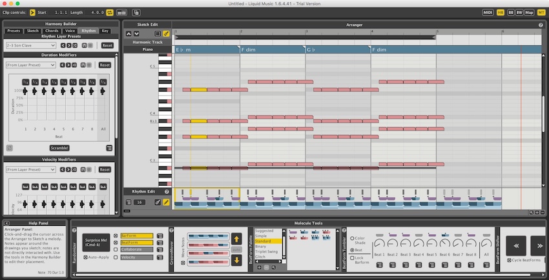Click the down arrow in Sketch Edit
This screenshot has width=549, height=280.
[x=136, y=34]
